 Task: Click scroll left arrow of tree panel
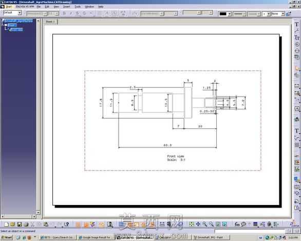2,216
